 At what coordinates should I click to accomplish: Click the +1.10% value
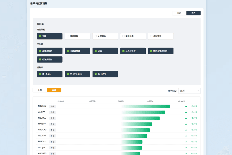coord(194,112)
